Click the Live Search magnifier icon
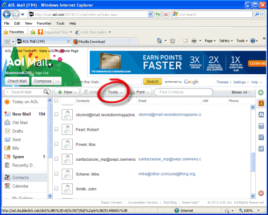Viewport: 268px width, 215px height. tap(257, 14)
